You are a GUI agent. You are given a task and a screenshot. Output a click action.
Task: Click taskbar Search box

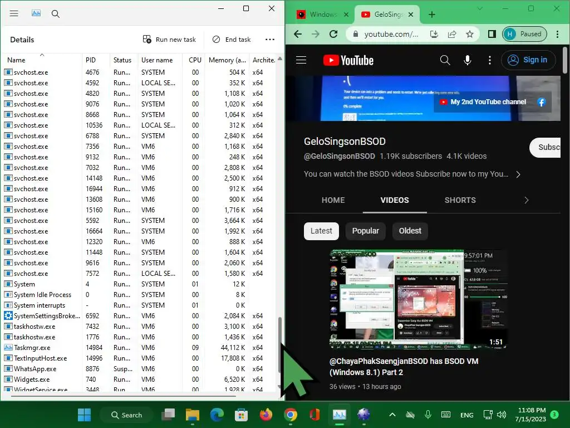point(126,415)
